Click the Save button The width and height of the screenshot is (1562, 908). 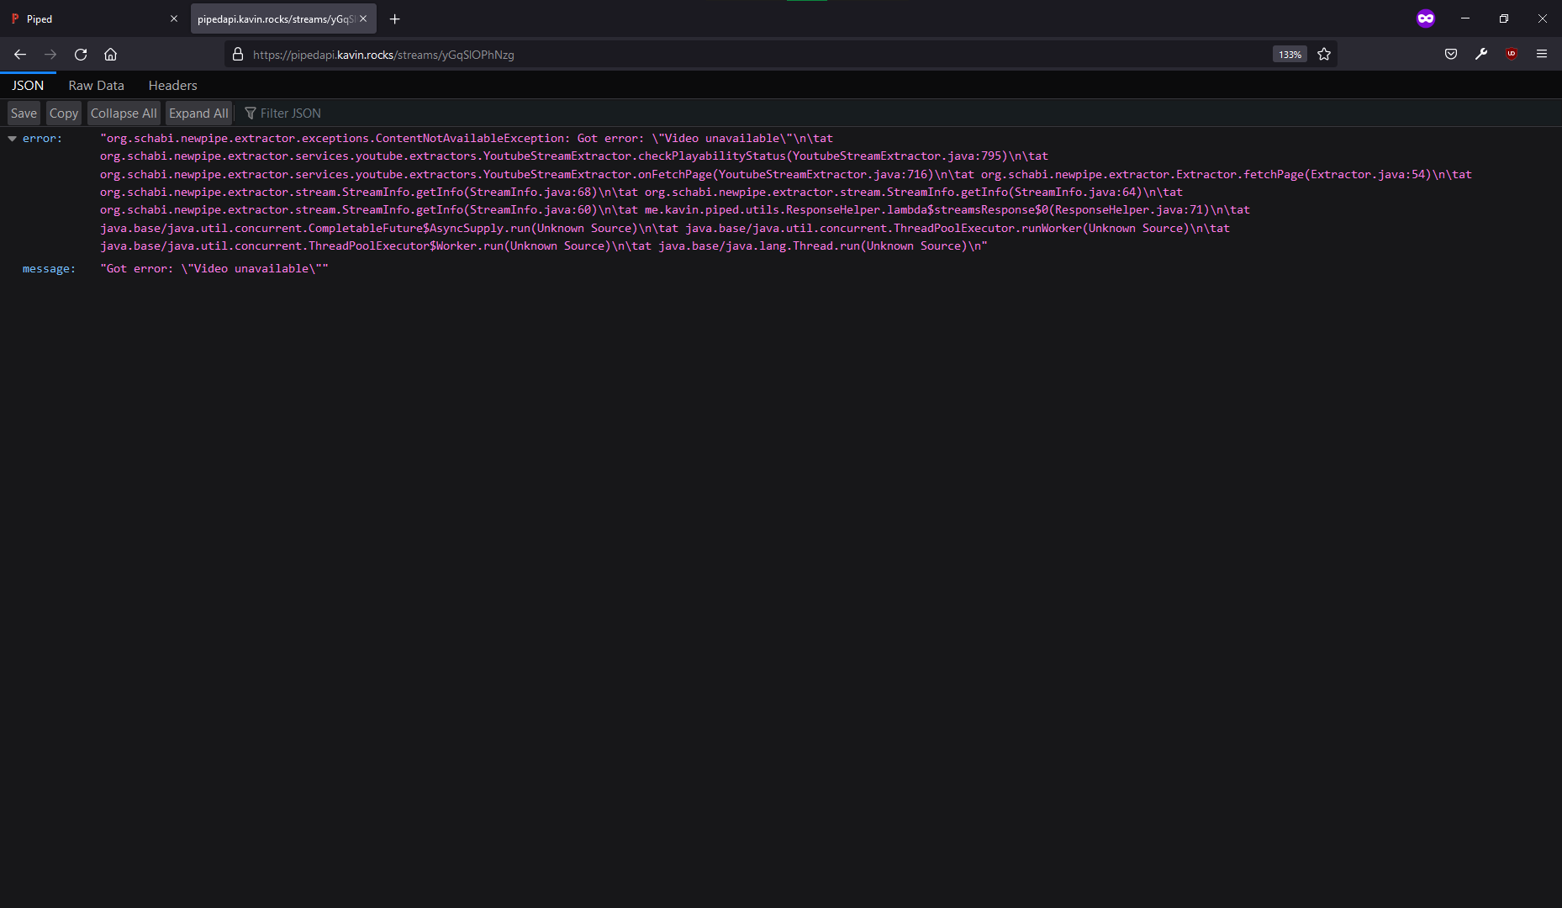pos(24,113)
